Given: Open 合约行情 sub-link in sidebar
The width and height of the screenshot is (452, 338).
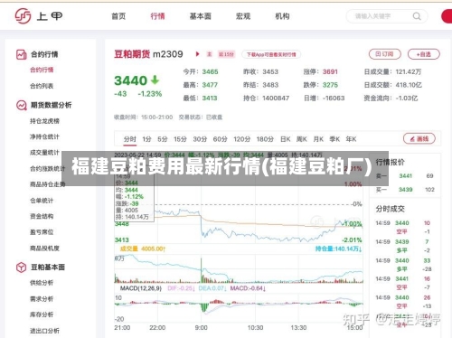Looking at the screenshot, I should (x=42, y=70).
